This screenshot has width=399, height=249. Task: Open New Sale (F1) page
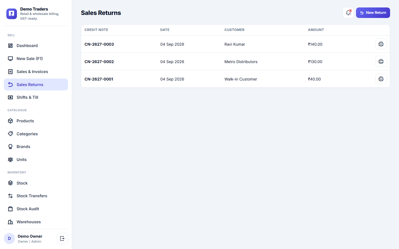pyautogui.click(x=36, y=59)
